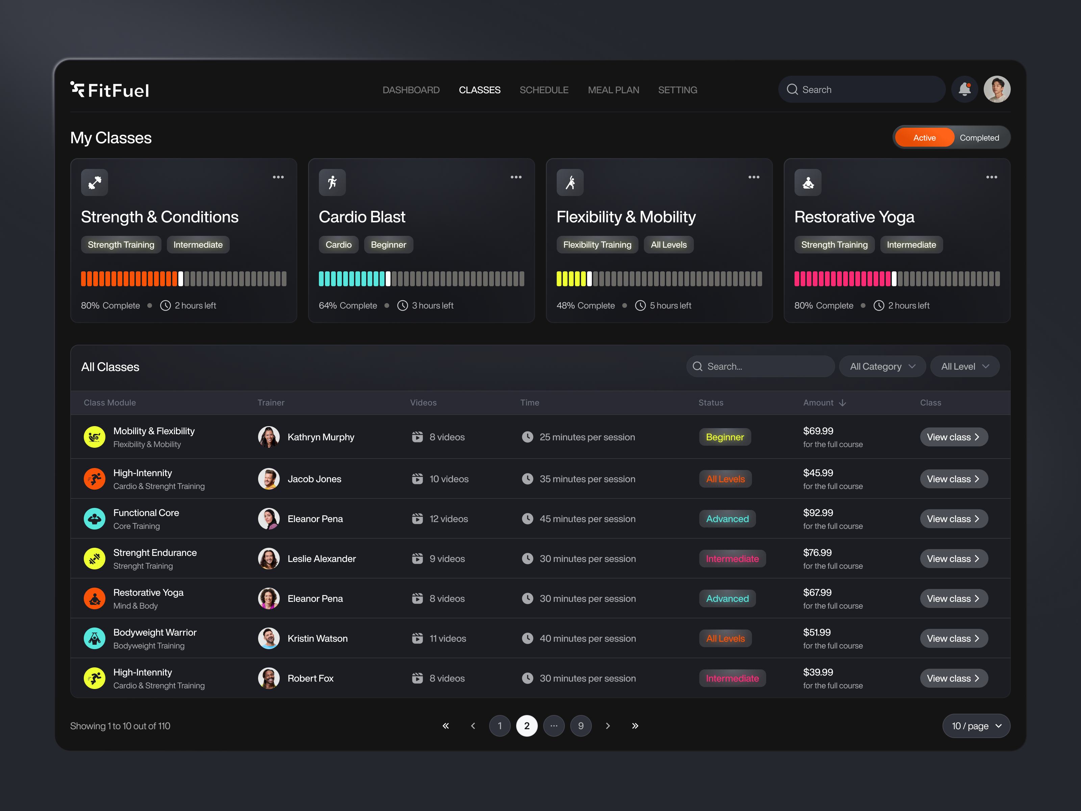
Task: Open Cardio Blast card three-dot menu
Action: [x=516, y=177]
